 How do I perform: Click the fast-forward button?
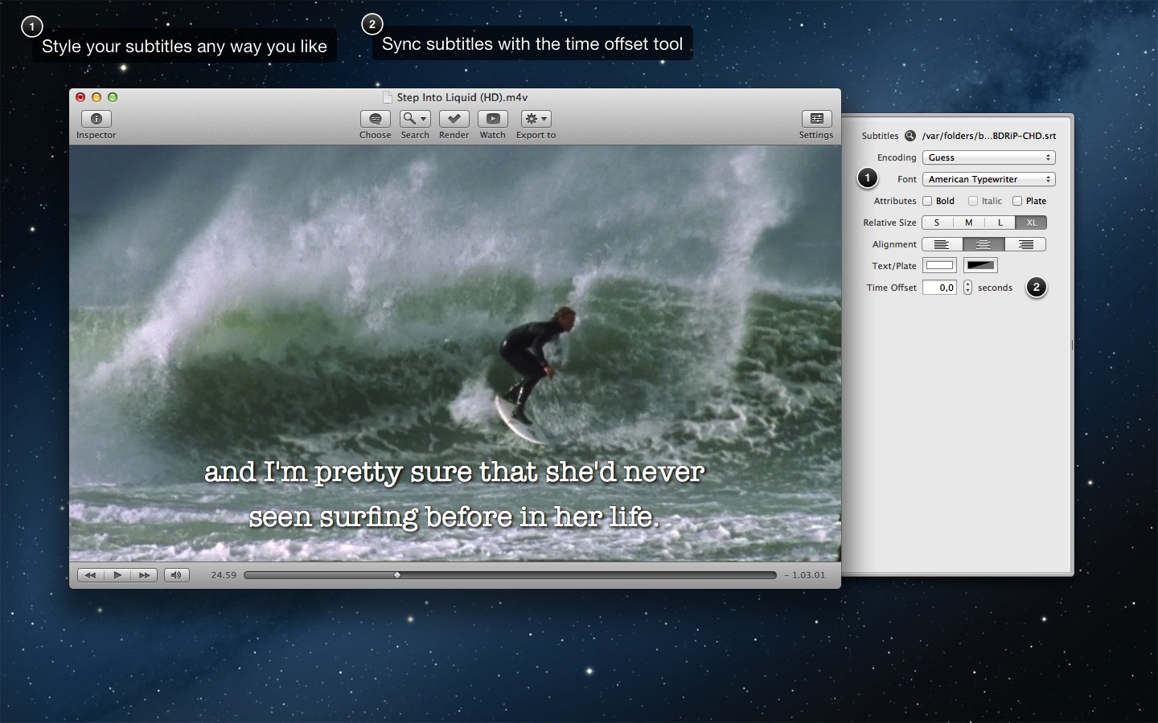coord(144,575)
